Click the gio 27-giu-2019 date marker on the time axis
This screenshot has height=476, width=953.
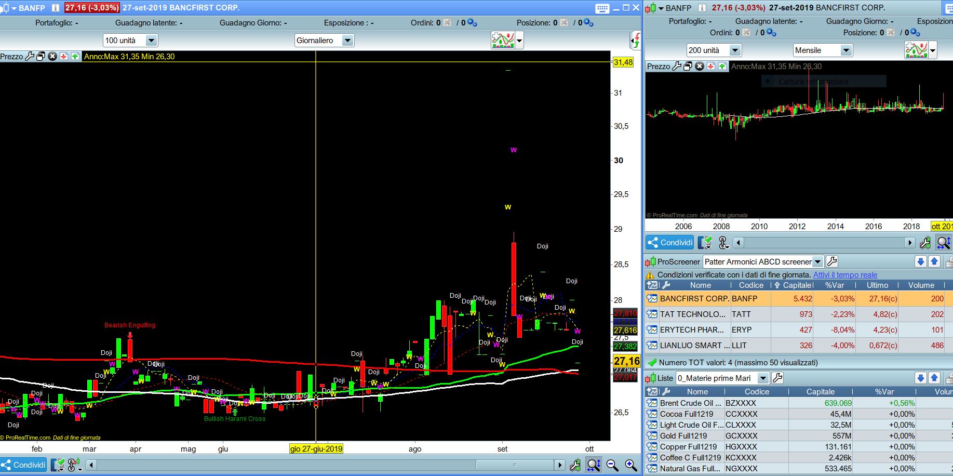click(x=316, y=449)
